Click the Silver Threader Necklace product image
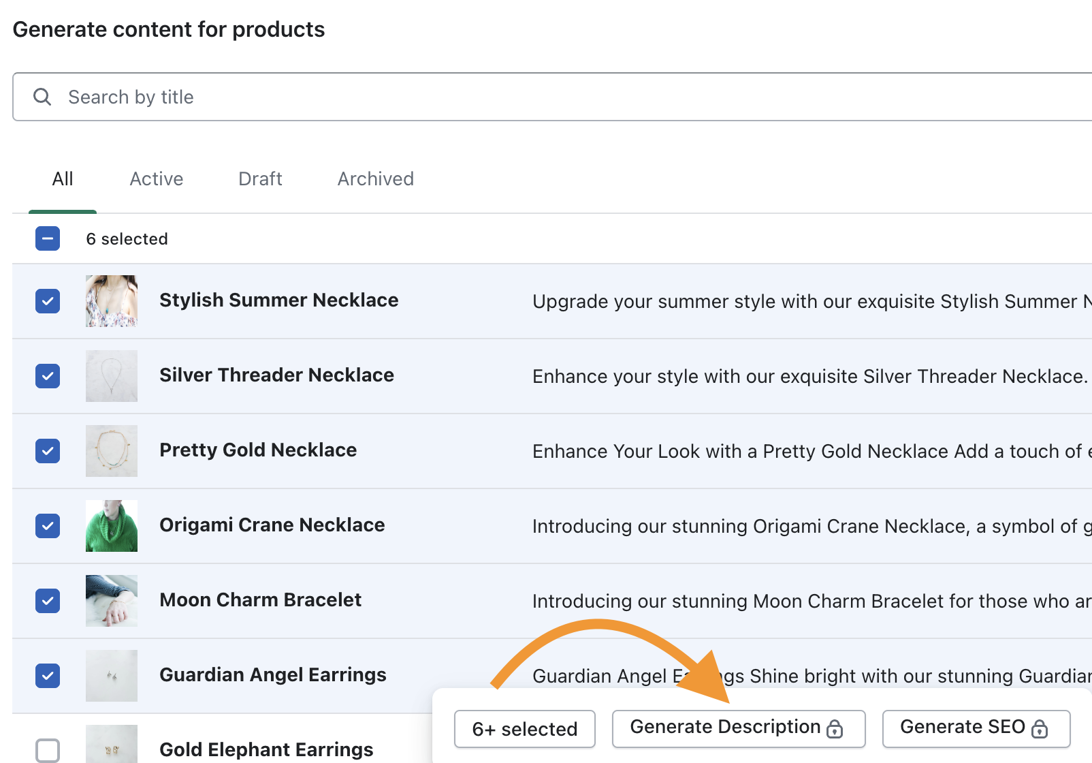 111,375
